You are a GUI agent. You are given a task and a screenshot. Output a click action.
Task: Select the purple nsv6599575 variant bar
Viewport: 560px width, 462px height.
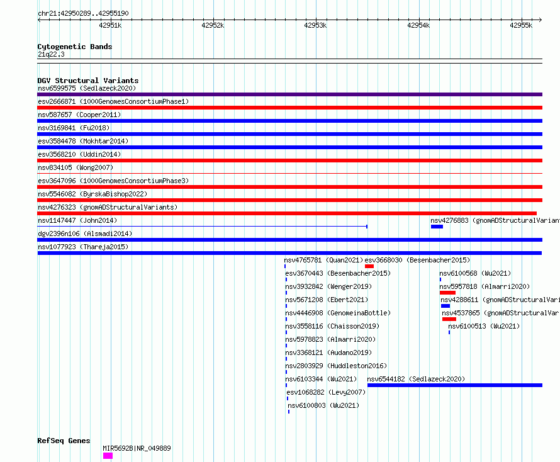click(x=289, y=94)
